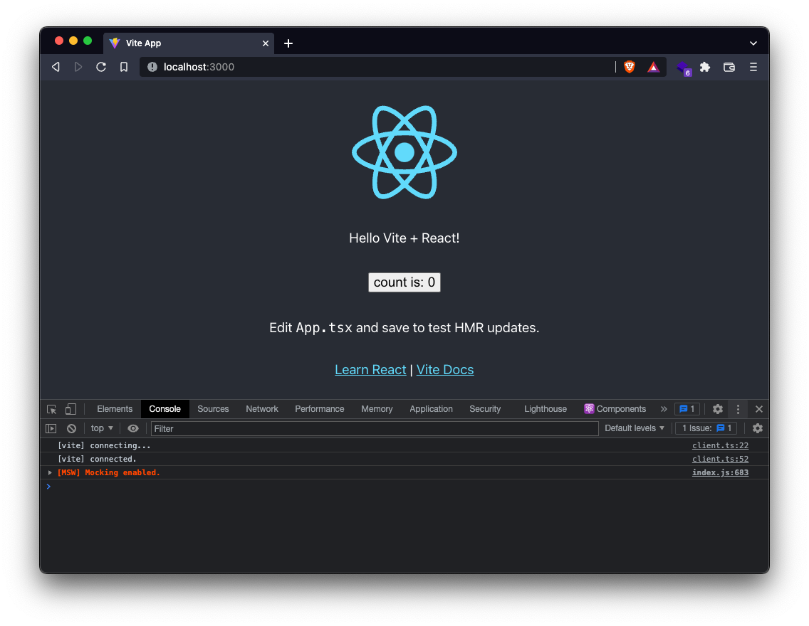Screen dimensions: 809x626
Task: Clear the console
Action: (x=72, y=428)
